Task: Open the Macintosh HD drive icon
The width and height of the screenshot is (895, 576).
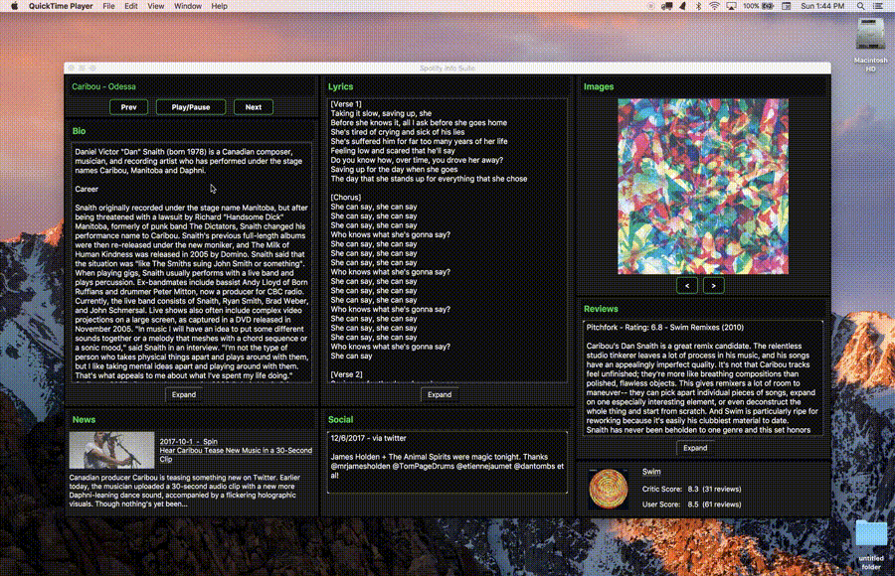Action: 870,35
